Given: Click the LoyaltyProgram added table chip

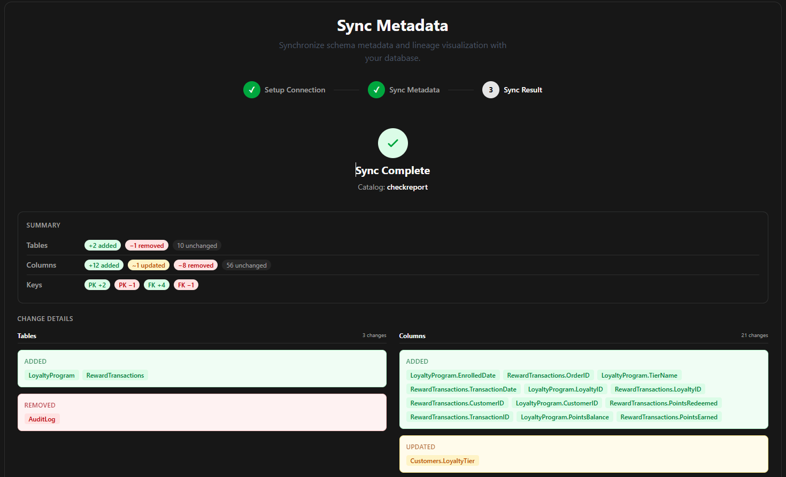Looking at the screenshot, I should pos(52,375).
